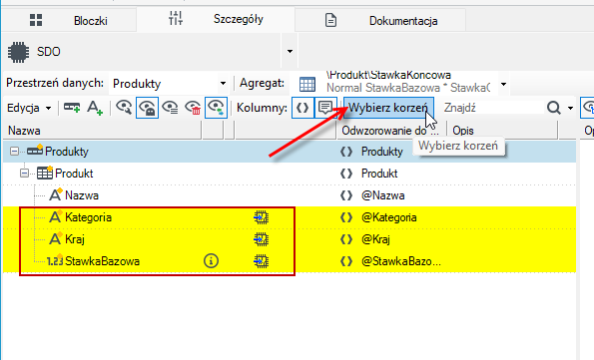Click the @Kategoria mapping text
Screen dimensions: 594x360
(x=388, y=217)
